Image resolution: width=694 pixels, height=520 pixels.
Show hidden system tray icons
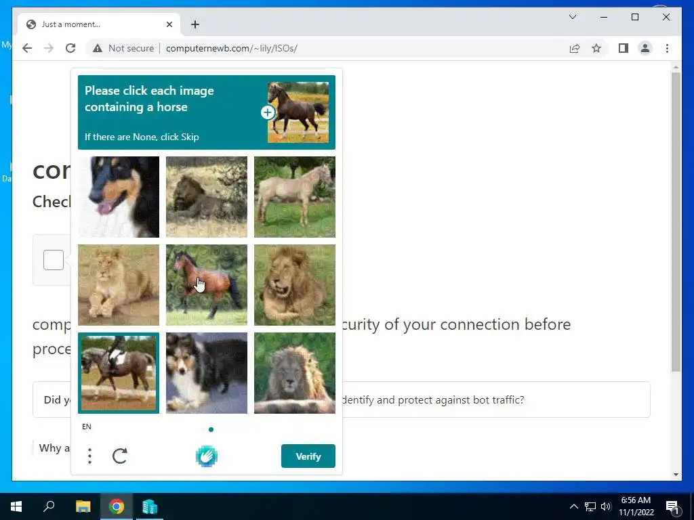[x=573, y=506]
